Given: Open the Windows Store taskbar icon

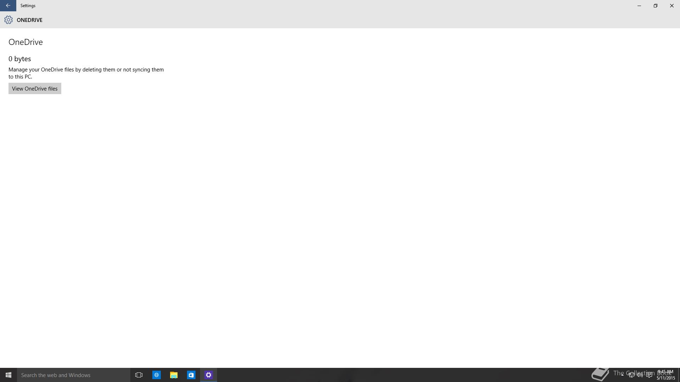Looking at the screenshot, I should pos(191,375).
